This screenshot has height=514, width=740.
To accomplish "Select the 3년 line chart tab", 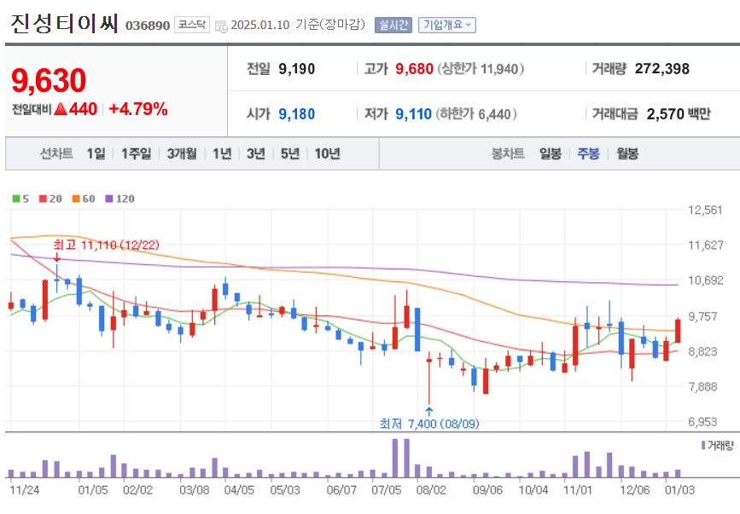I will pyautogui.click(x=256, y=153).
